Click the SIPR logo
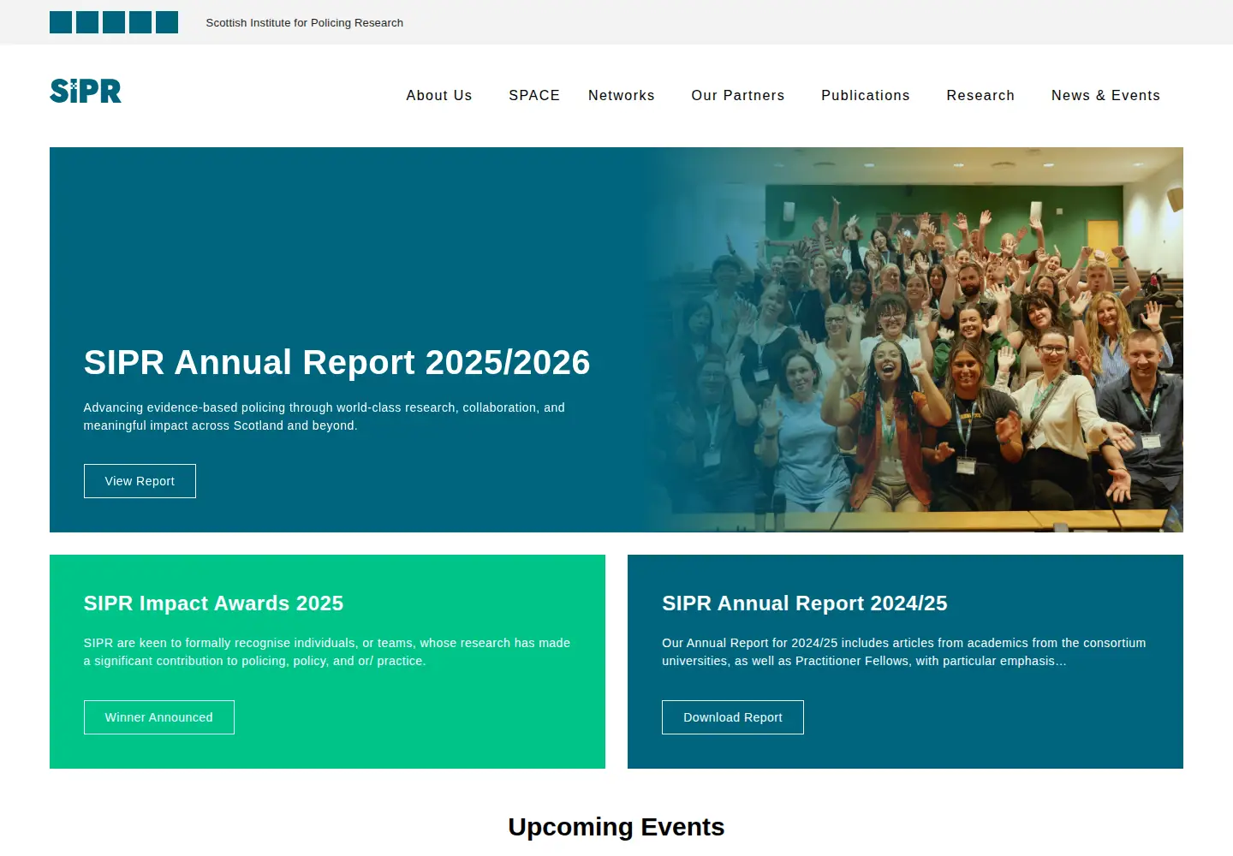Image resolution: width=1233 pixels, height=856 pixels. pos(86,91)
